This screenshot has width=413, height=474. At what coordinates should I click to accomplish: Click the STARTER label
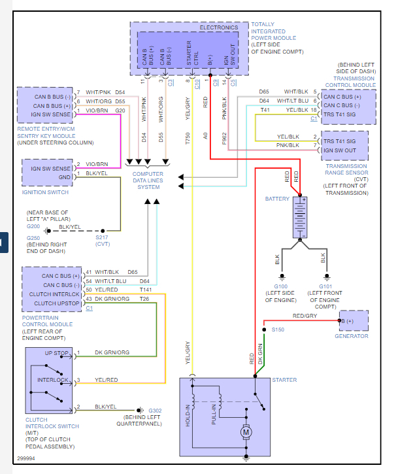(284, 380)
